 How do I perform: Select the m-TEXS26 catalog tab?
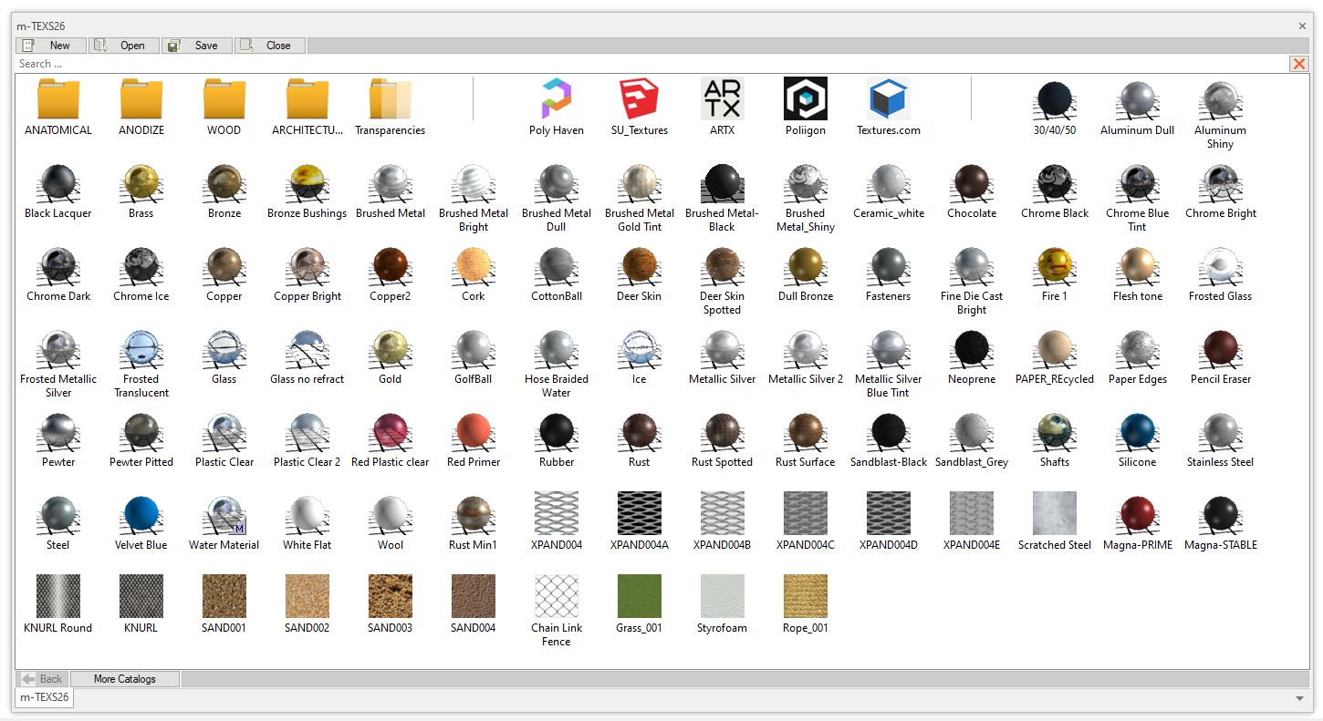point(45,697)
